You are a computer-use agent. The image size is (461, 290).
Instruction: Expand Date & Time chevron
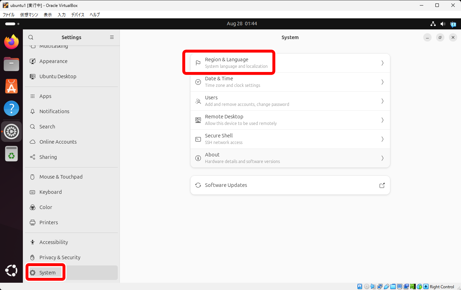click(382, 82)
